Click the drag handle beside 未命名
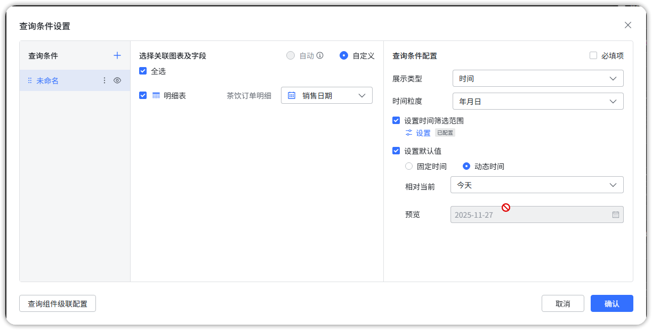 30,81
